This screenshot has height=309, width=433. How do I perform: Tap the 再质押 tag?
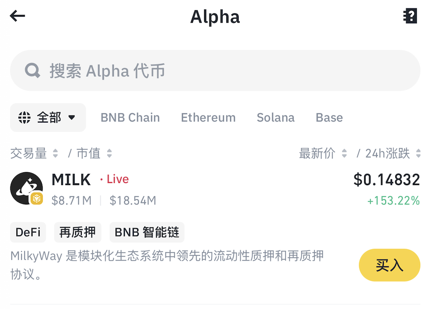tap(78, 232)
